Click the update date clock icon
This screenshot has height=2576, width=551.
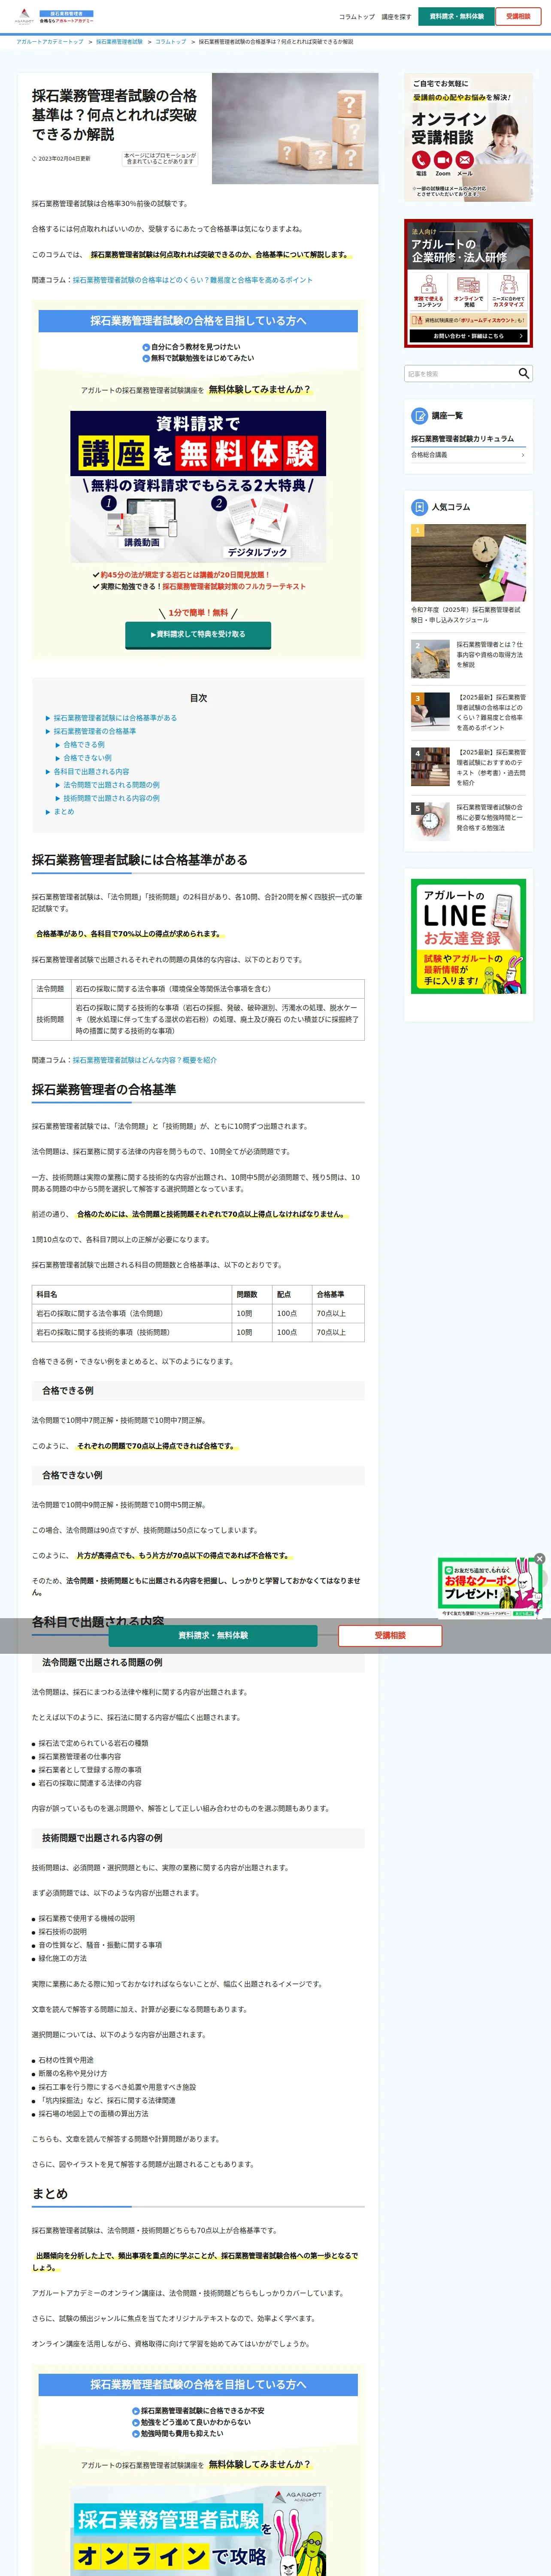click(34, 158)
